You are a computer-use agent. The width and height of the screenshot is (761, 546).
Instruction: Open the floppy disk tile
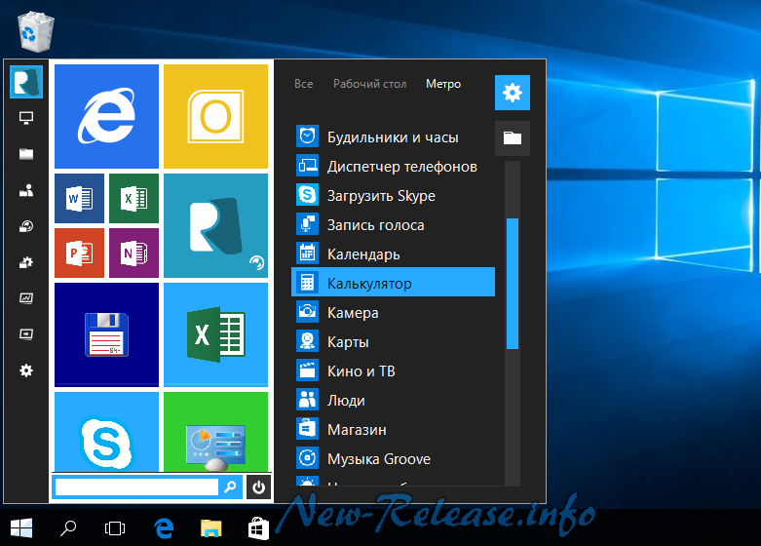tap(106, 334)
